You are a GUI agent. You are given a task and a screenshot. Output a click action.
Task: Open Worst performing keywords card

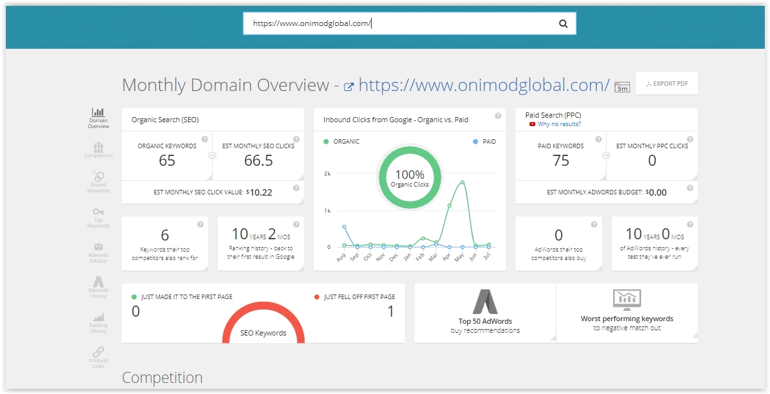pos(627,313)
